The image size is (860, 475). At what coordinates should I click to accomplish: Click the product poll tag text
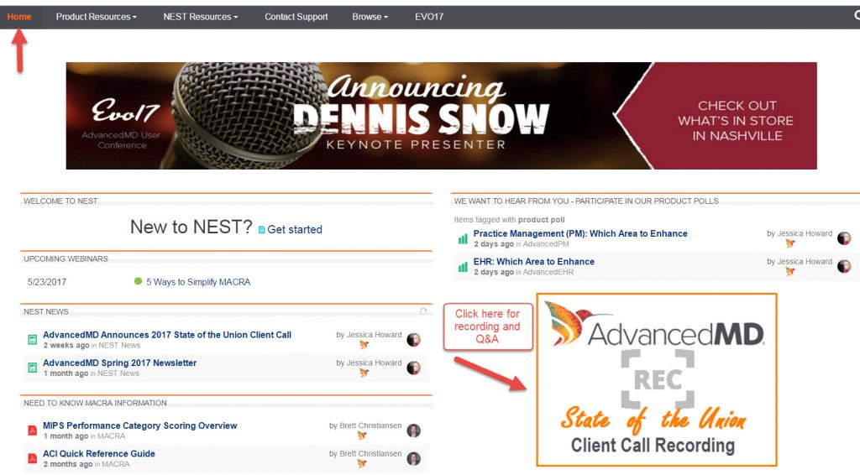point(542,220)
